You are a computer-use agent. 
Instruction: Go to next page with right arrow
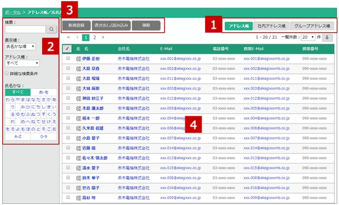(103, 37)
